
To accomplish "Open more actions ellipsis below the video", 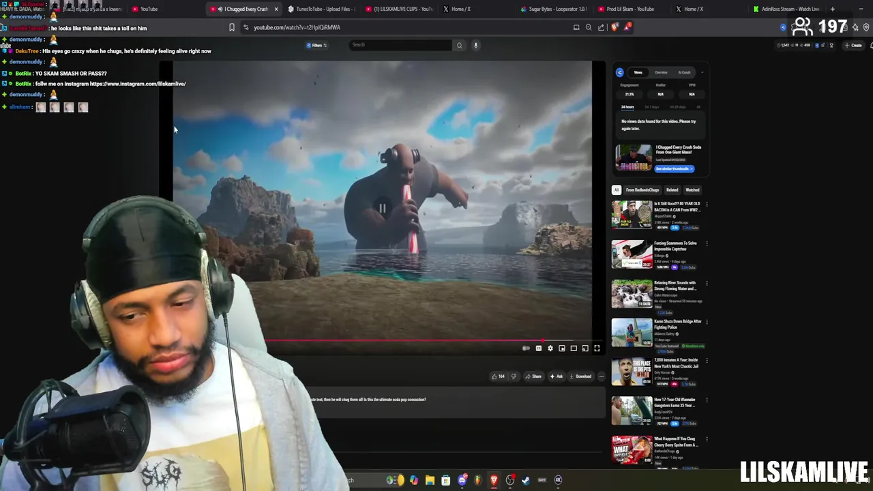I will click(601, 376).
